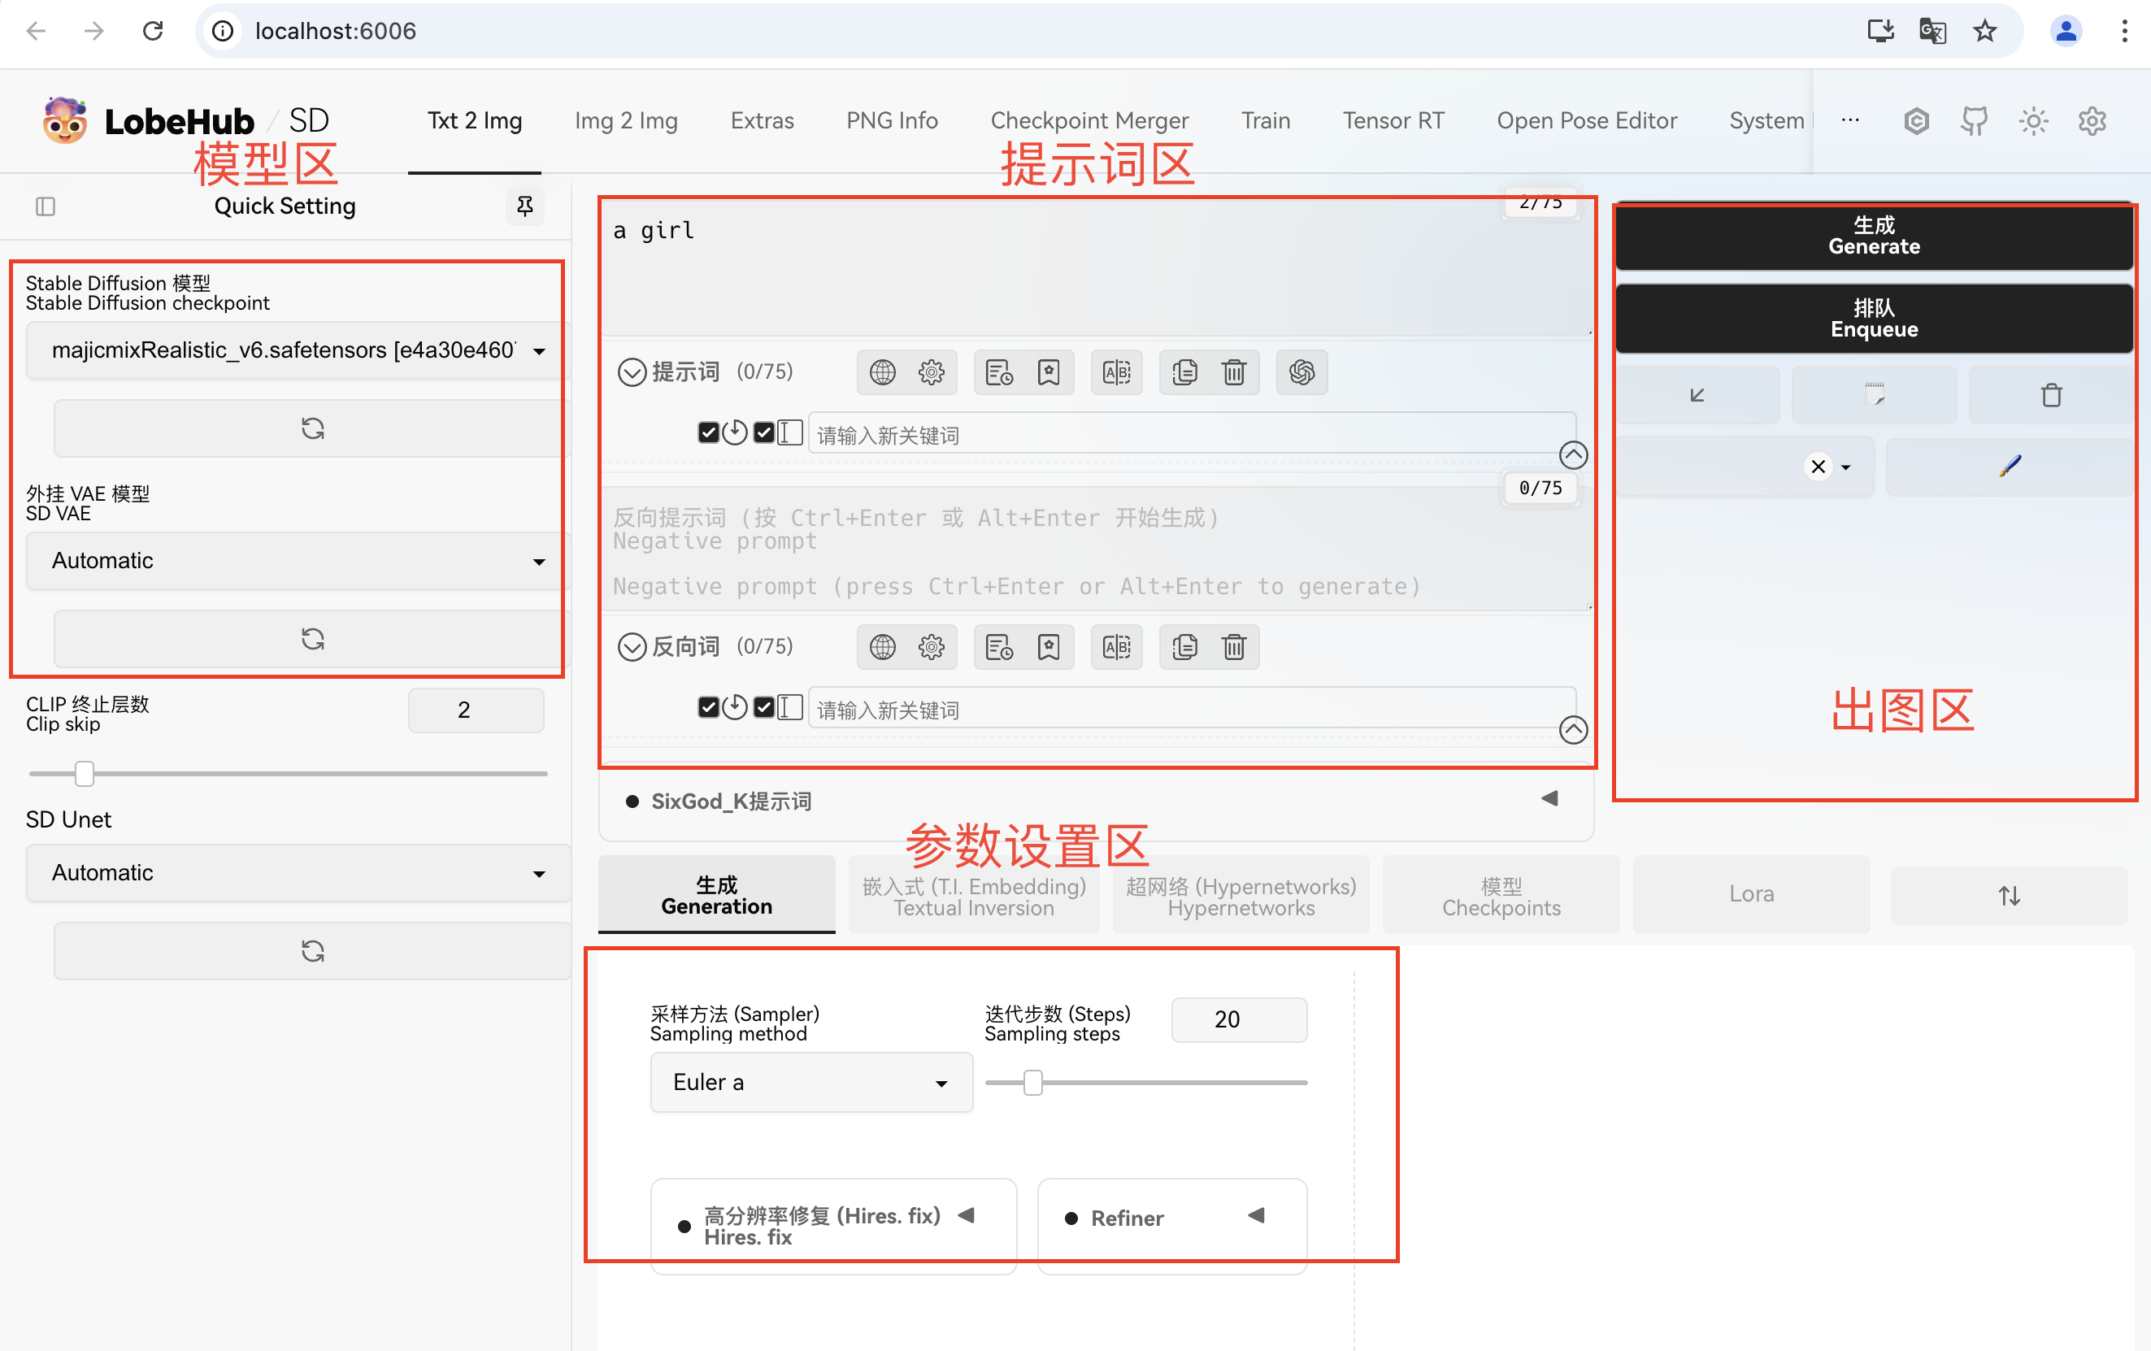Click the browser translate page icon
The height and width of the screenshot is (1351, 2151).
point(1932,31)
